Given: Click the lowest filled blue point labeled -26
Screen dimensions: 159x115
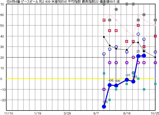Looking at the screenshot, I should tap(104, 106).
